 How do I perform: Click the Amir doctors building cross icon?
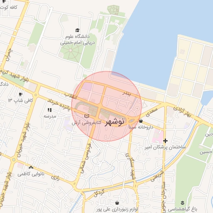pos(165,141)
